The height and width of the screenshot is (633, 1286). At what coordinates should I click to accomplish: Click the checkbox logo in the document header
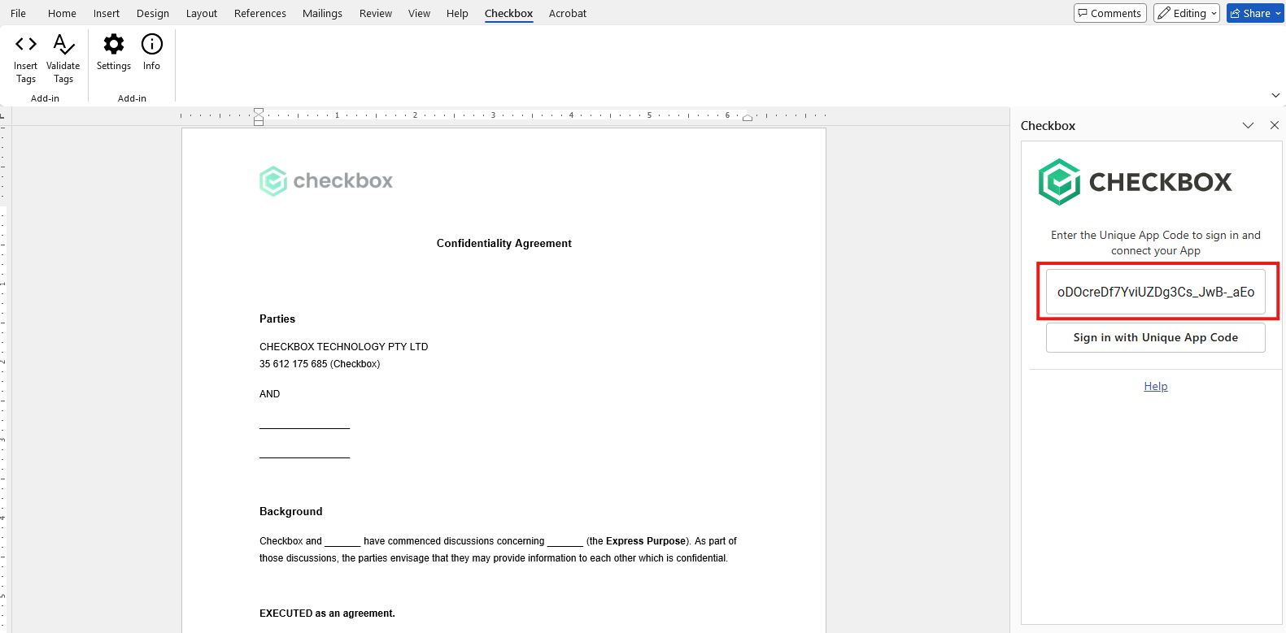point(326,180)
